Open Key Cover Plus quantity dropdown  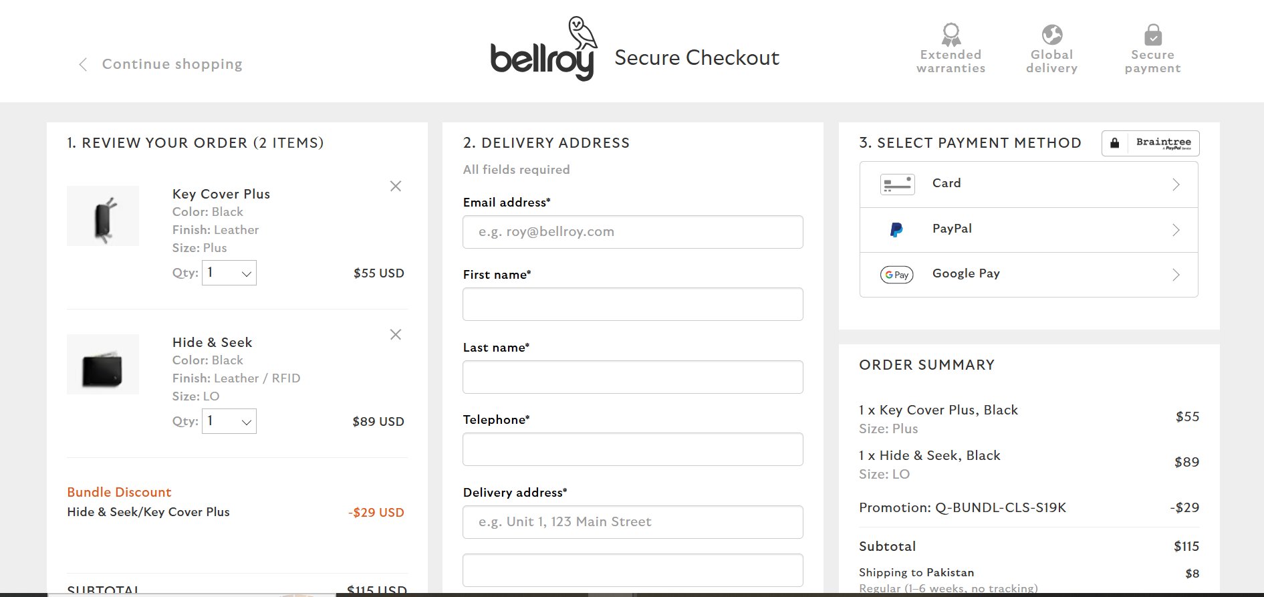(229, 273)
